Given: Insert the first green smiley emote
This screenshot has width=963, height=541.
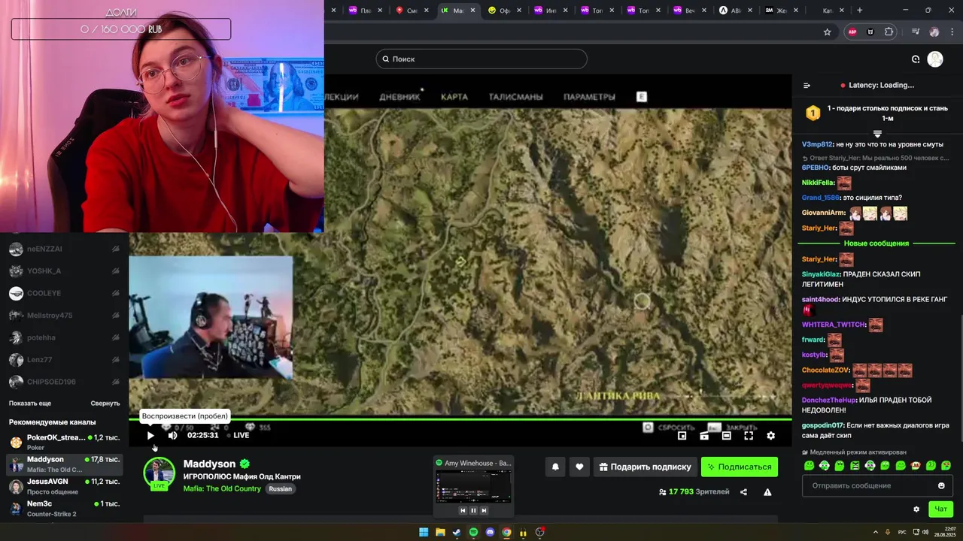Looking at the screenshot, I should [x=809, y=465].
